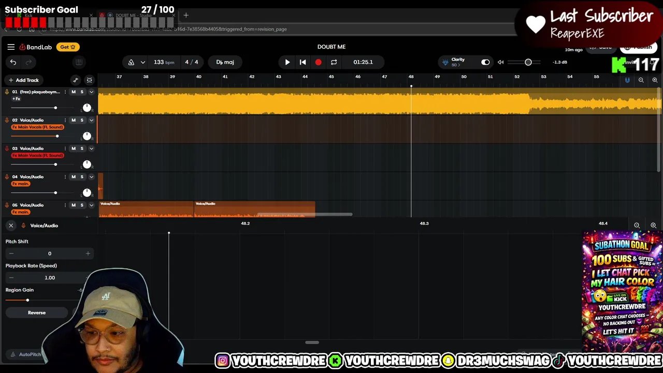Toggle the metronome
The width and height of the screenshot is (663, 373).
131,62
